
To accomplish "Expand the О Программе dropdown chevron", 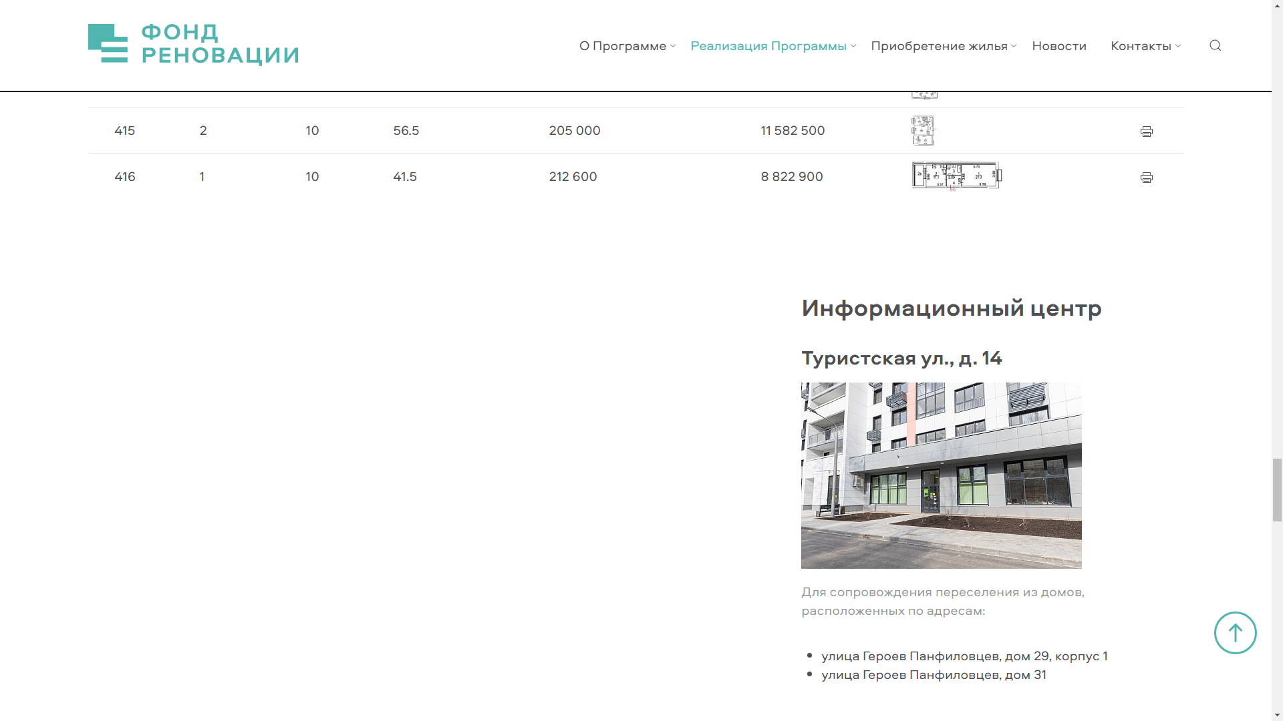I will pos(673,46).
